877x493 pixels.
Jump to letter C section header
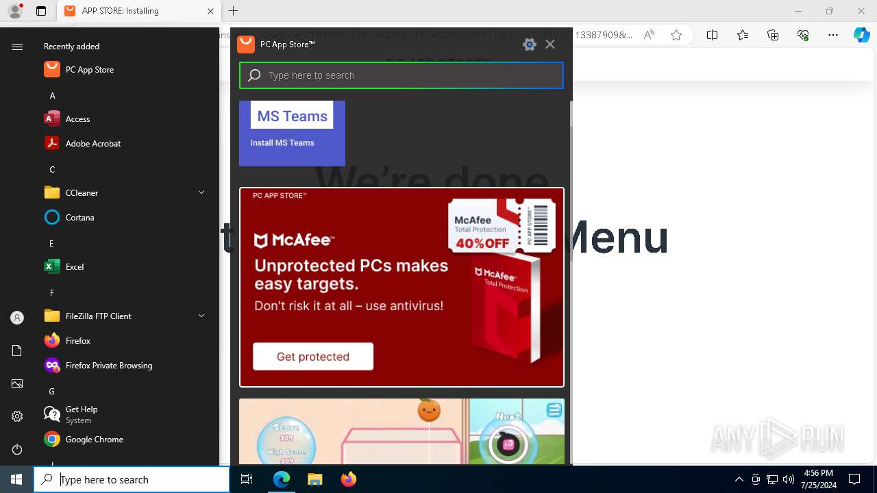[x=52, y=170]
